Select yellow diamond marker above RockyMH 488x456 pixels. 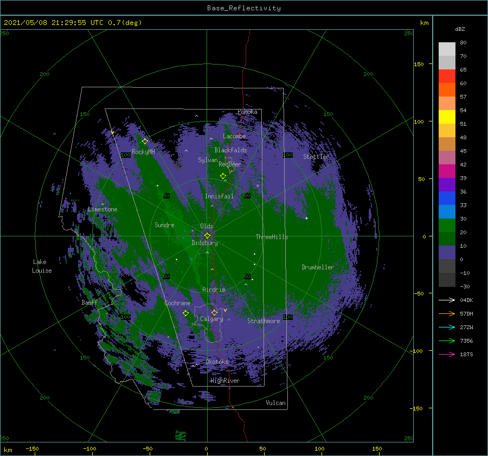tap(145, 142)
